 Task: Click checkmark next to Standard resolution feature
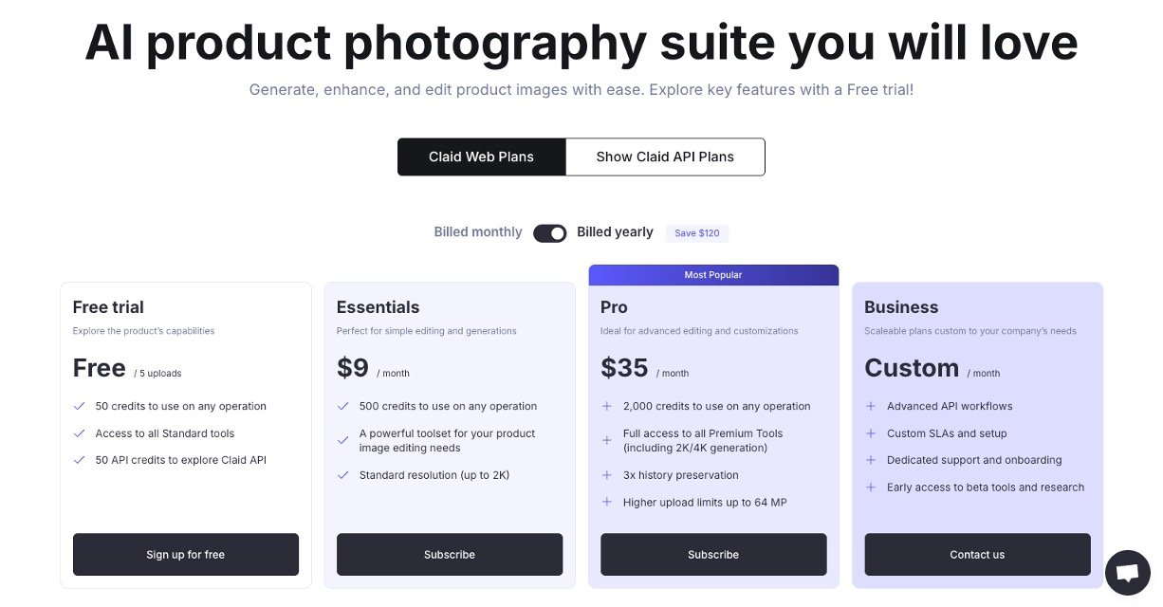click(x=343, y=475)
